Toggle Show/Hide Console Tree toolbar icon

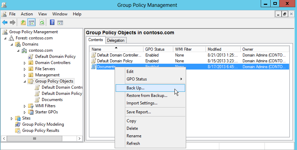click(x=31, y=23)
